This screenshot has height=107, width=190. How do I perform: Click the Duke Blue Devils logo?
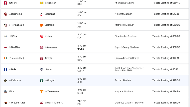pos(5,69)
